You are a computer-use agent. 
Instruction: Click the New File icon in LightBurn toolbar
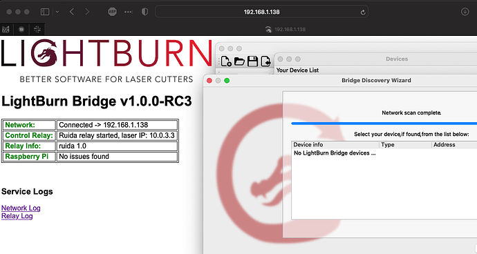pos(226,61)
